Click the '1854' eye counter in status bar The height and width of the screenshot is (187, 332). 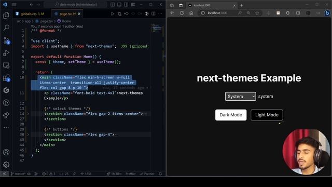pyautogui.click(x=86, y=174)
